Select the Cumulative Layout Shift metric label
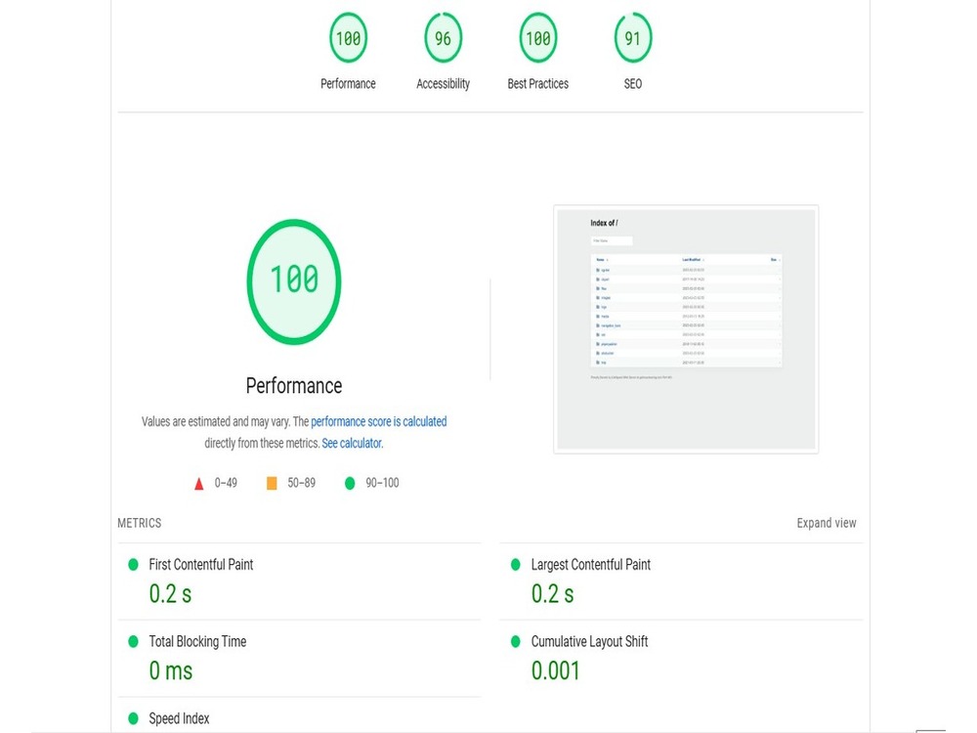 click(589, 641)
